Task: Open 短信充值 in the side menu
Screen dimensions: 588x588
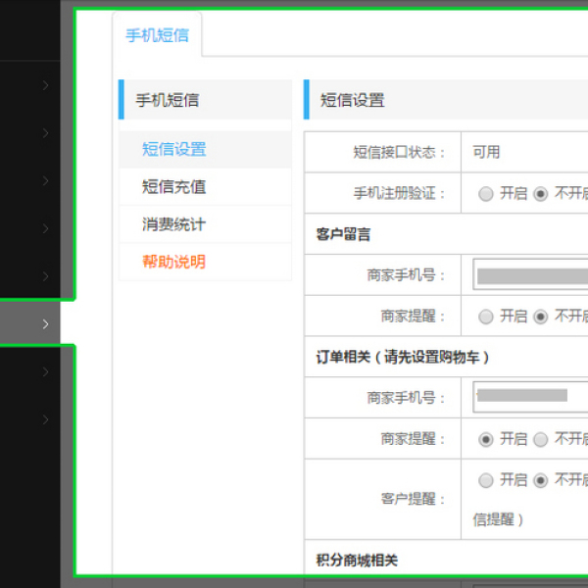Action: click(173, 187)
